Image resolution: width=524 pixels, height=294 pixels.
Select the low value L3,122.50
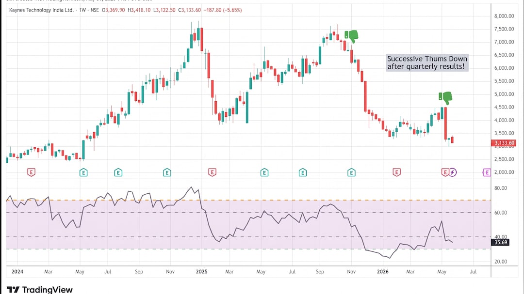[164, 10]
